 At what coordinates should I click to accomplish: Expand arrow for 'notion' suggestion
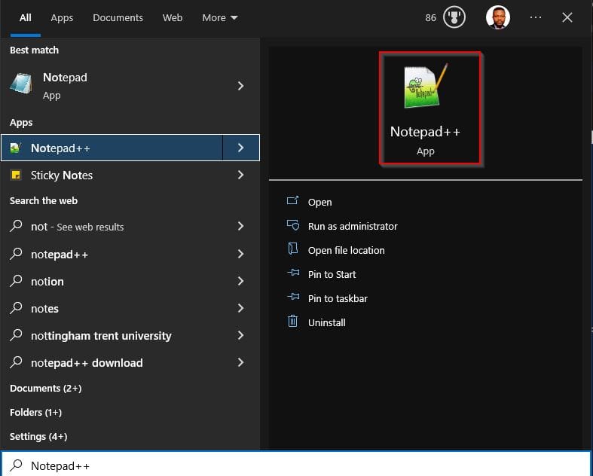[x=240, y=281]
